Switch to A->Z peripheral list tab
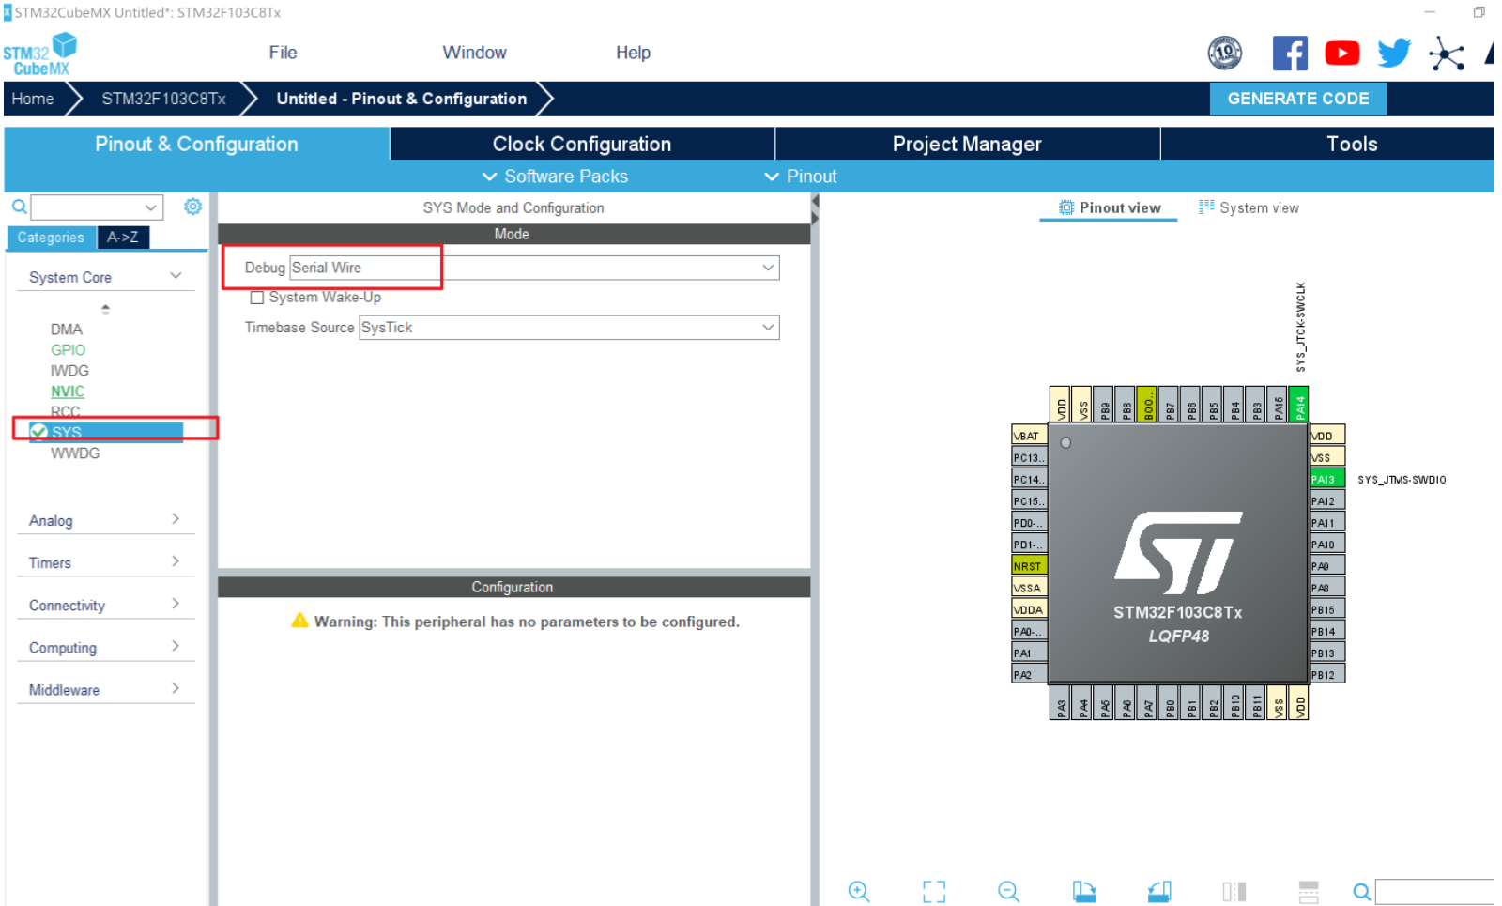Screen dimensions: 1502x906 pyautogui.click(x=123, y=238)
